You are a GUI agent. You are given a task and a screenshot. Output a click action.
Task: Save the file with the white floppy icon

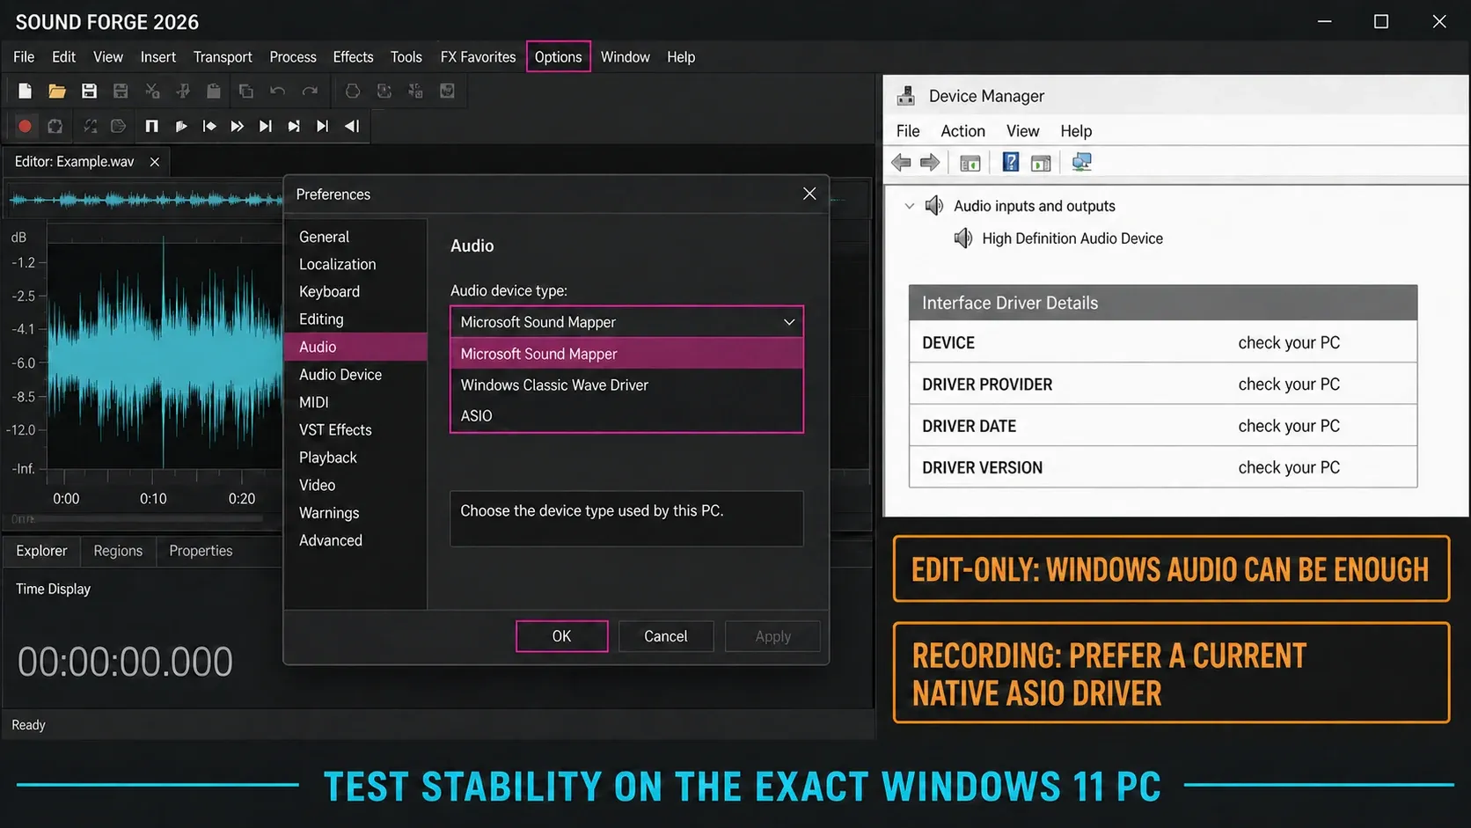(89, 91)
